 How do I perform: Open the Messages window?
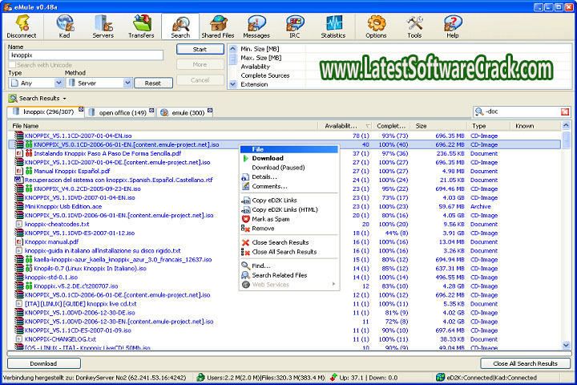[x=256, y=26]
